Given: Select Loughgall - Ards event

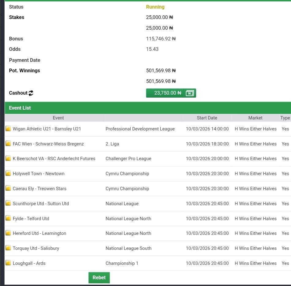Looking at the screenshot, I should click(x=29, y=263).
